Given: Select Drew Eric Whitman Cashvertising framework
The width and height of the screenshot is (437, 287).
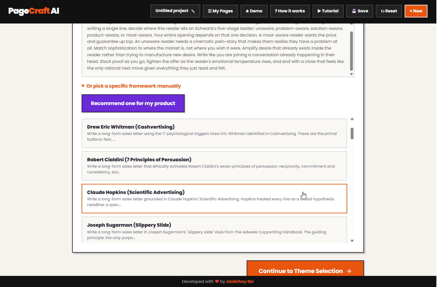Looking at the screenshot, I should click(x=214, y=133).
